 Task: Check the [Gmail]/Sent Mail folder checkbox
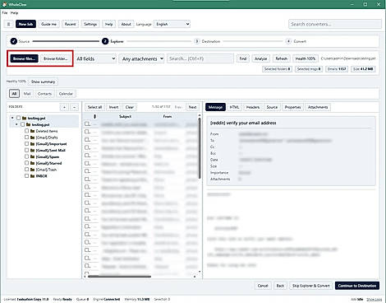(26, 150)
